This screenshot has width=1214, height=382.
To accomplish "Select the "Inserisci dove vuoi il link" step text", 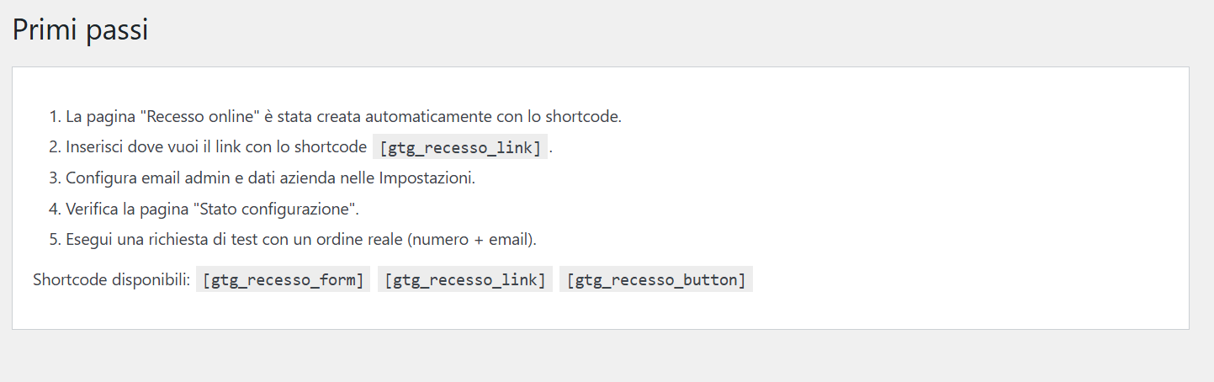I will (217, 146).
